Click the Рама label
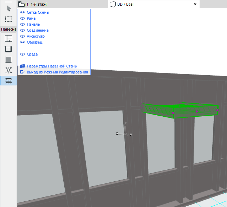The height and width of the screenshot is (207, 227). (31, 18)
